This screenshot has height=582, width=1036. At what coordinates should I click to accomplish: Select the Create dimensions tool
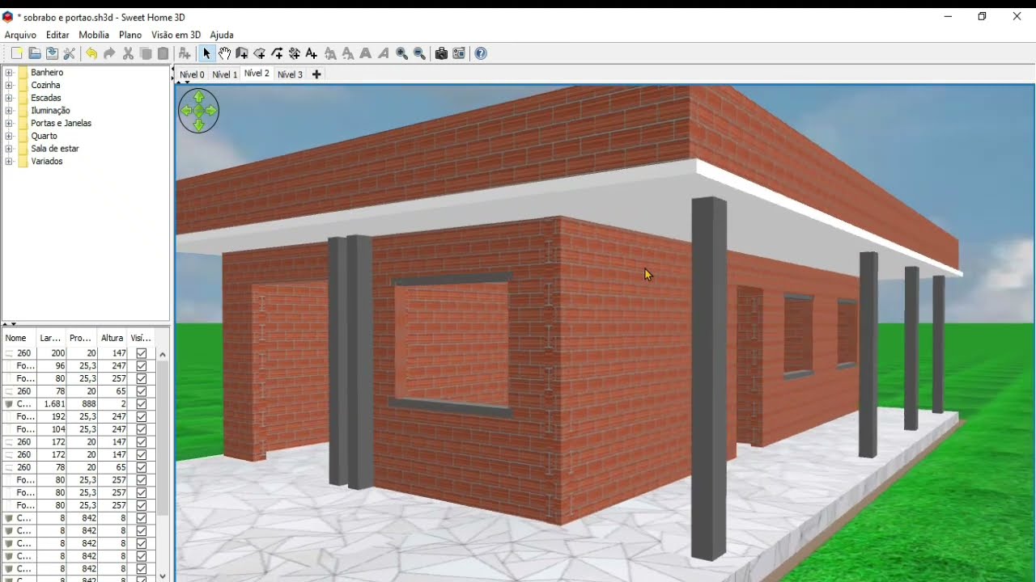point(295,53)
